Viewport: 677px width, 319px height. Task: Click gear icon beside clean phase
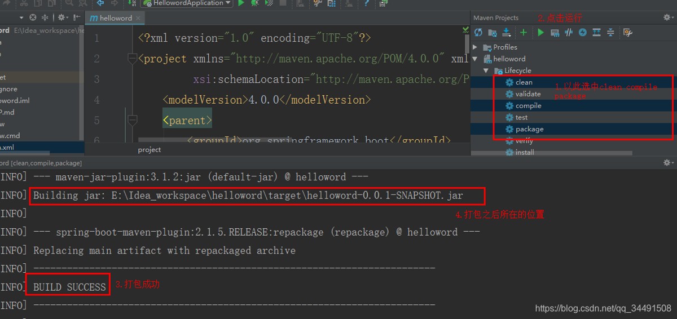click(x=509, y=82)
